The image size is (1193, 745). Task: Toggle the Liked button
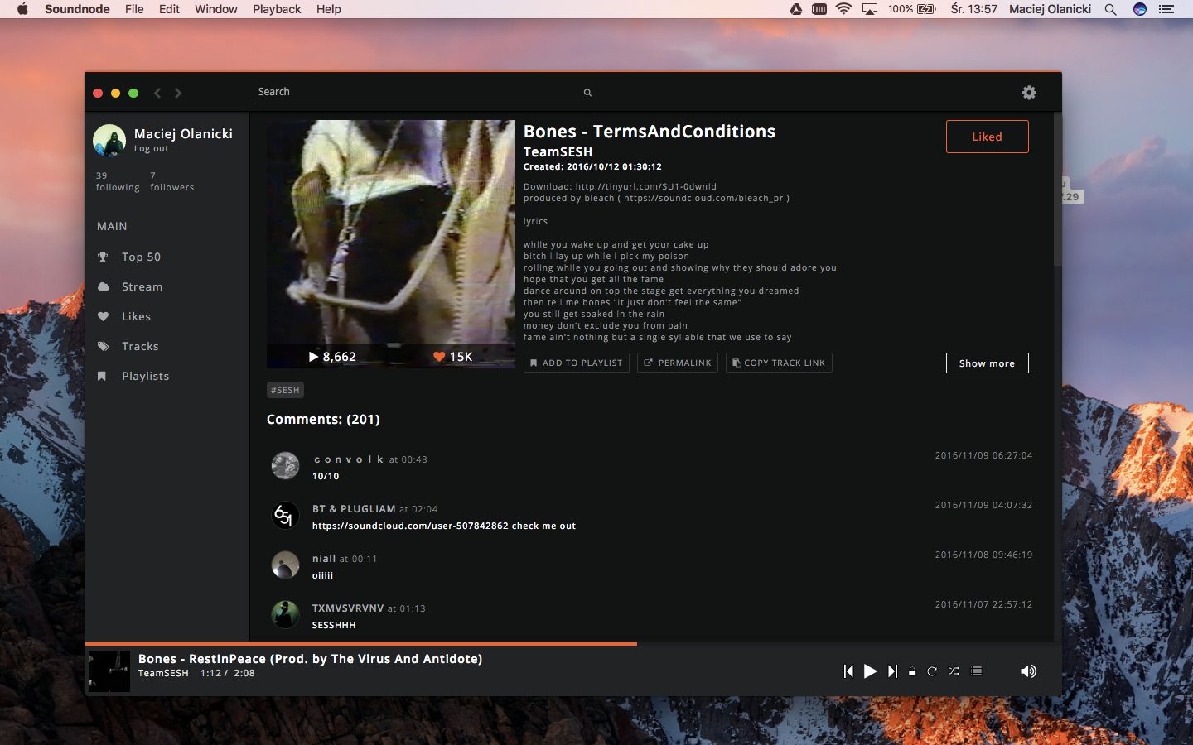pyautogui.click(x=988, y=137)
